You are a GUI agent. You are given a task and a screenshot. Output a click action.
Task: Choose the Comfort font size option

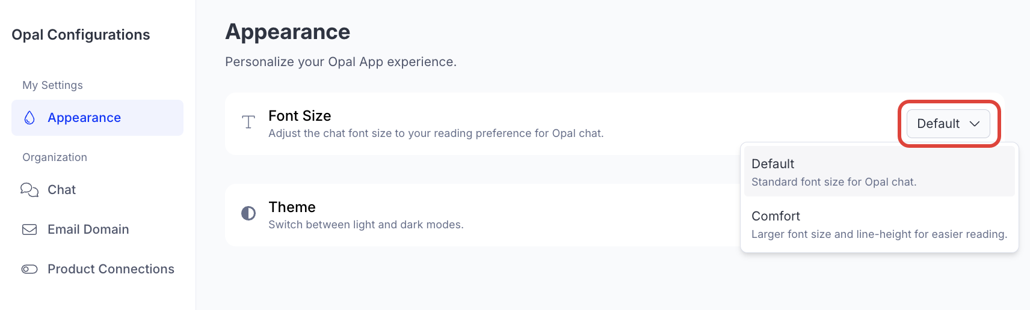point(776,216)
